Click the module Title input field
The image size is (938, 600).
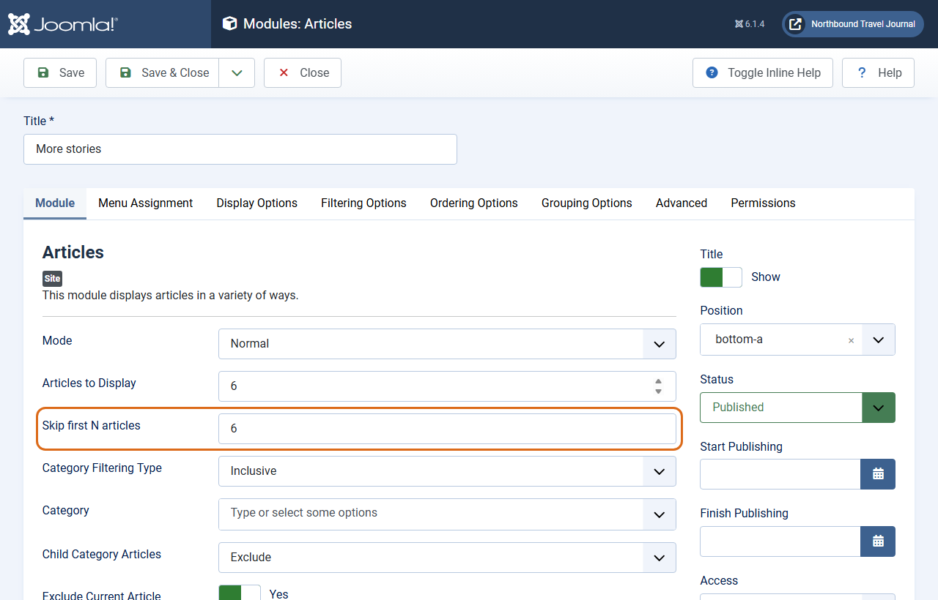(x=240, y=149)
